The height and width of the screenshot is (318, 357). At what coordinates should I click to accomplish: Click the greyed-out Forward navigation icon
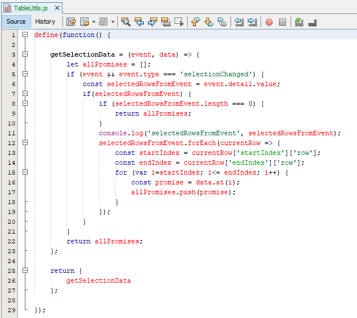coord(103,22)
